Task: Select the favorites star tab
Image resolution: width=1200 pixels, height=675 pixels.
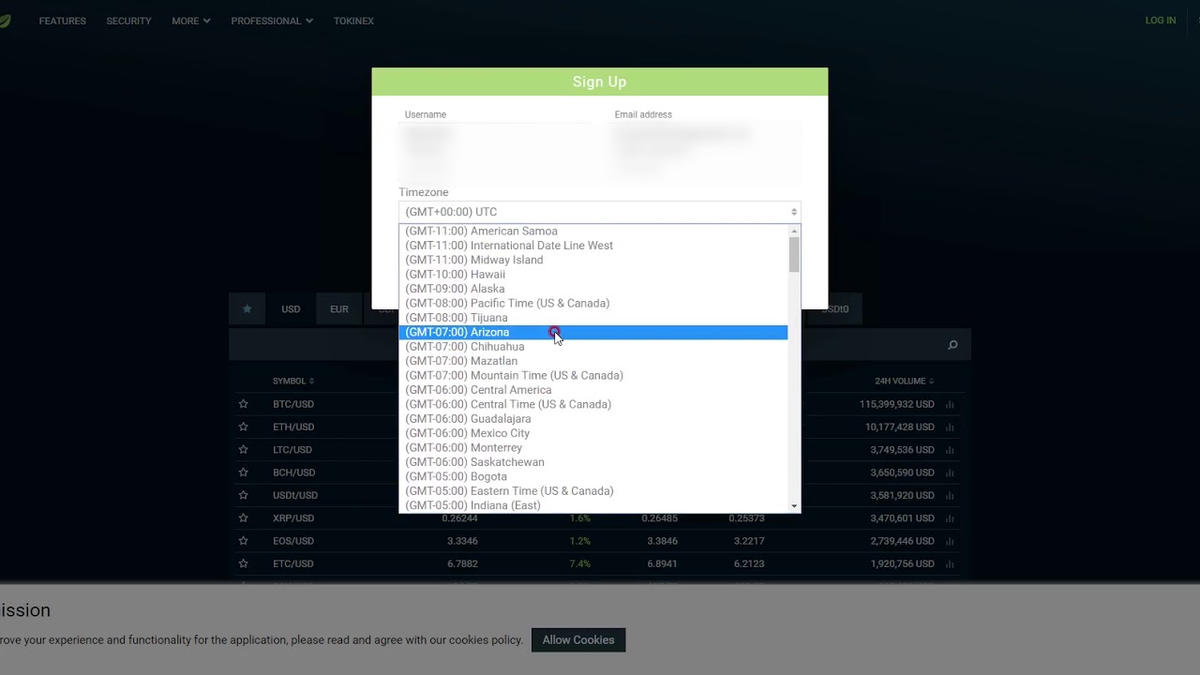Action: (x=247, y=308)
